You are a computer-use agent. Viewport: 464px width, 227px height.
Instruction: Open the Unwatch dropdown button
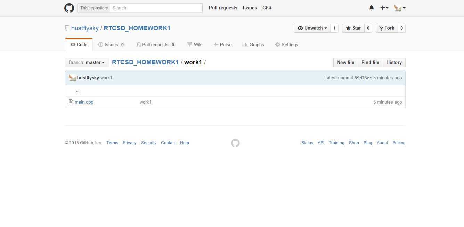(312, 28)
